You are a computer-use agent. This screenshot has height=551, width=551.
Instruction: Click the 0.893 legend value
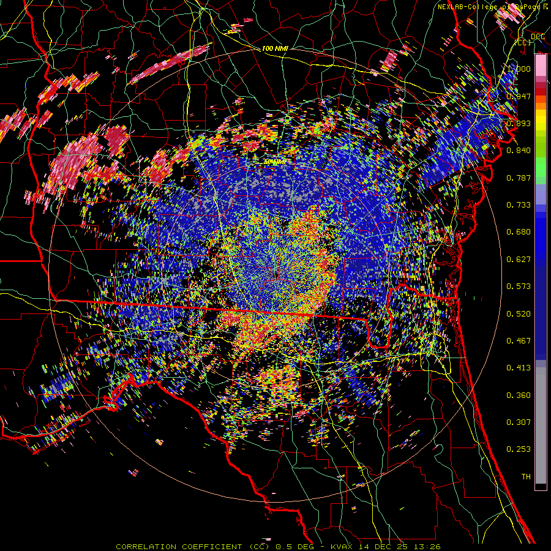click(519, 123)
